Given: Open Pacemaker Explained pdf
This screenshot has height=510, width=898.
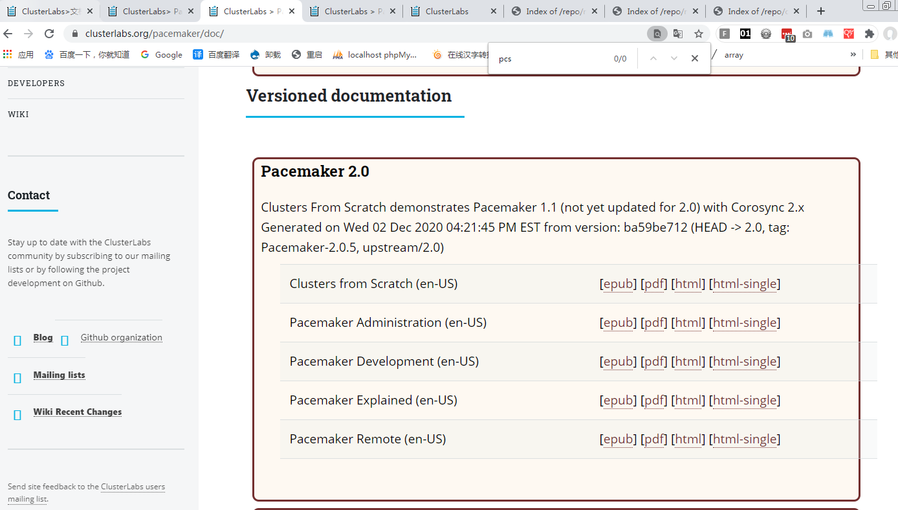Looking at the screenshot, I should pos(654,400).
